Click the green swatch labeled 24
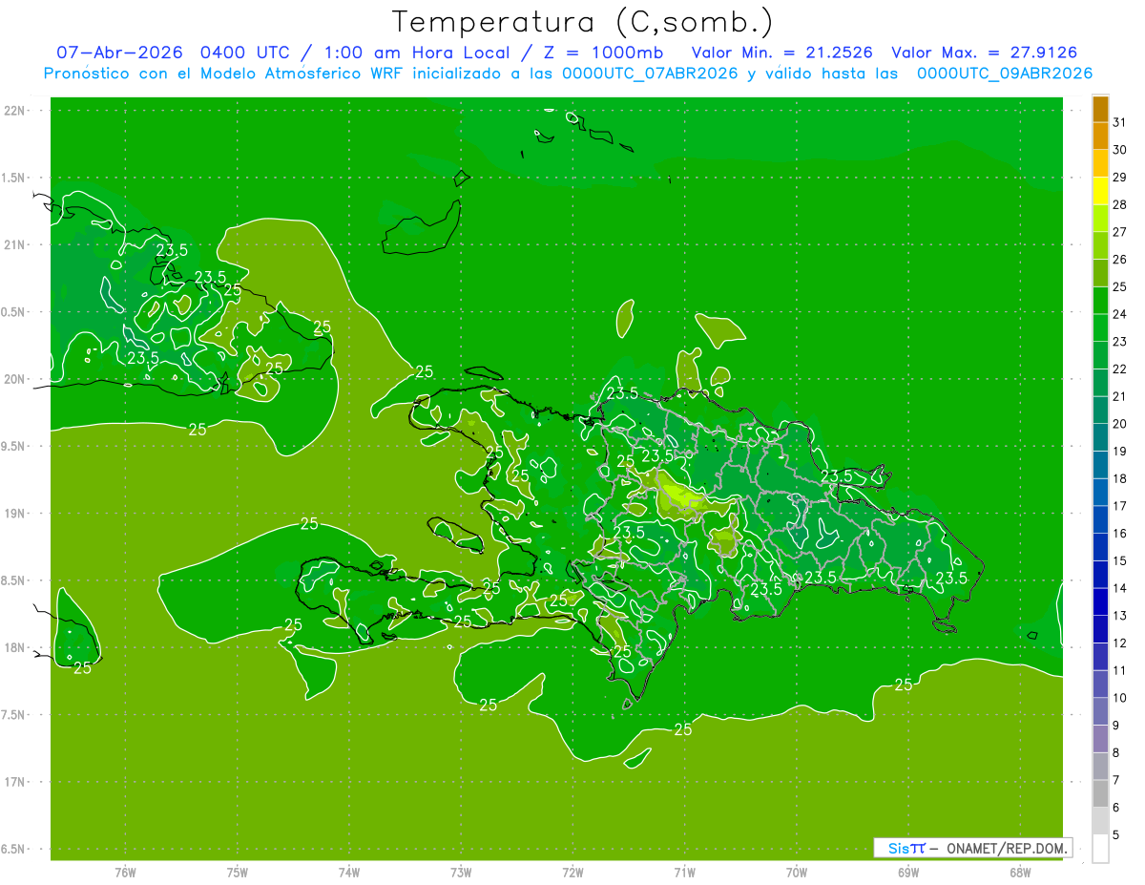 pos(1100,301)
